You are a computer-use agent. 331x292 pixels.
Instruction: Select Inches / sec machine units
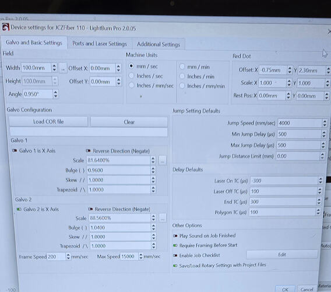click(131, 75)
